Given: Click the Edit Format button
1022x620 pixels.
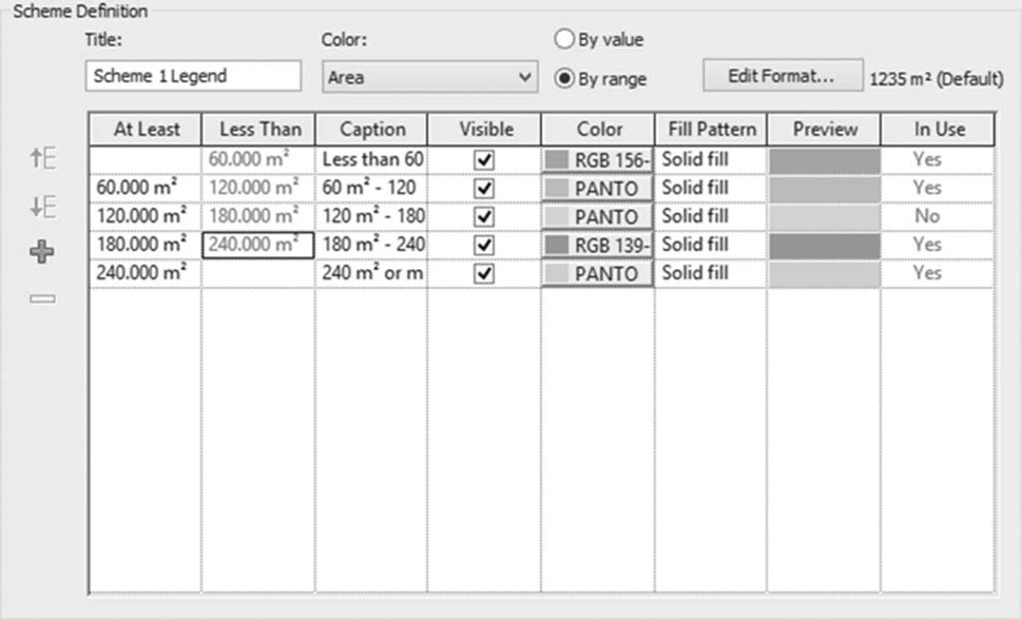Looking at the screenshot, I should 782,76.
